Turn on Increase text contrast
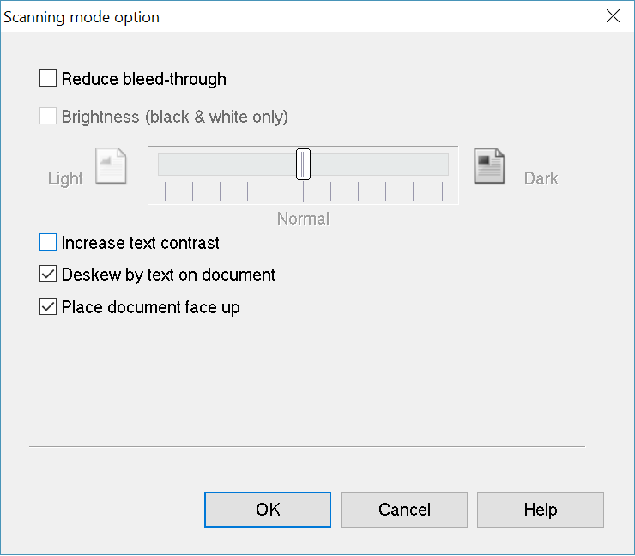635x556 pixels. click(48, 243)
